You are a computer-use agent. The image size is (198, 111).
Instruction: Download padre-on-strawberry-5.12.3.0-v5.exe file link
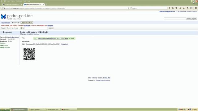click(53, 38)
